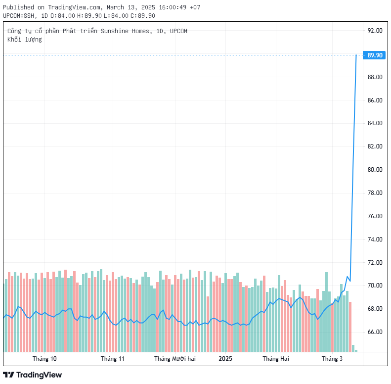391x384 pixels.
Task: Click the UPCOM:SSH OHLC header line
Action: coord(79,16)
